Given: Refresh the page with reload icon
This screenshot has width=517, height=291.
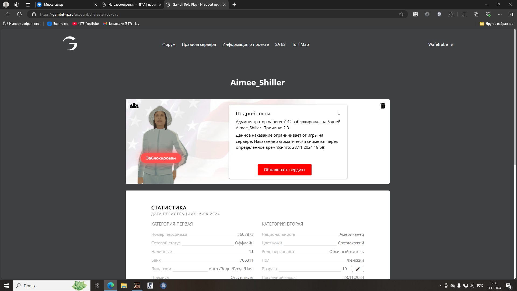Looking at the screenshot, I should [x=19, y=14].
